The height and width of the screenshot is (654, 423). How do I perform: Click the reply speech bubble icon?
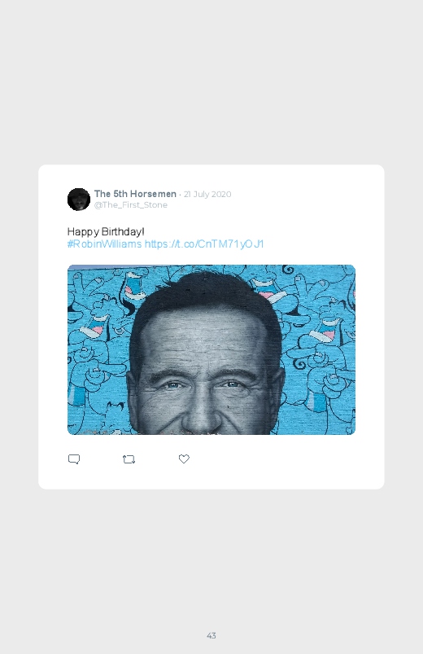click(x=74, y=459)
